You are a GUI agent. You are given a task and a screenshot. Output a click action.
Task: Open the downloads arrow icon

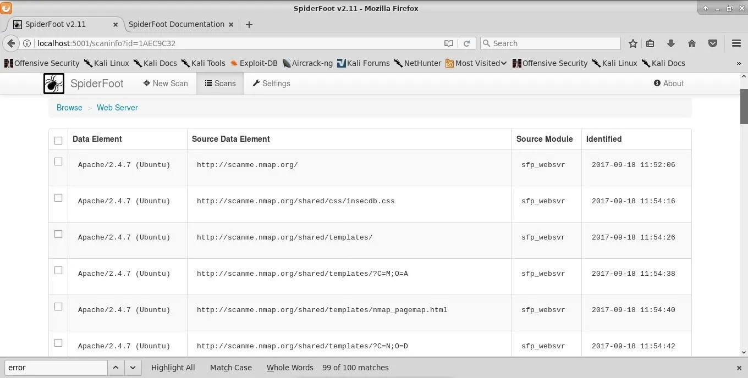point(671,43)
